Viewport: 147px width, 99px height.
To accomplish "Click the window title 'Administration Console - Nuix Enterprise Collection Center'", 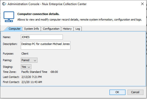I will (47, 4).
